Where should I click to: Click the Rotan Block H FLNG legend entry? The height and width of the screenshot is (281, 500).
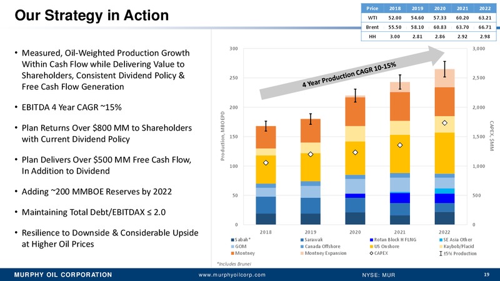393,240
